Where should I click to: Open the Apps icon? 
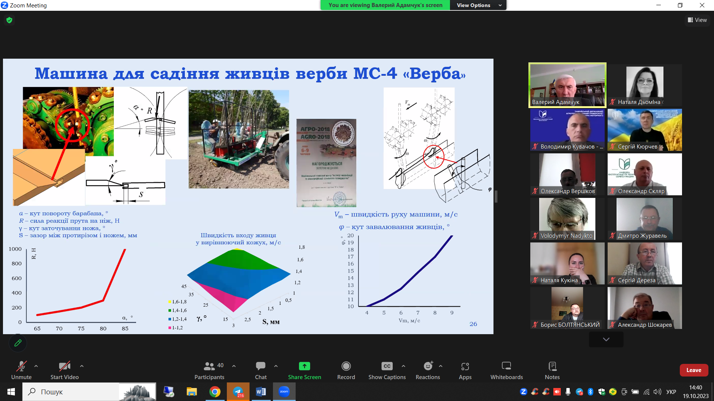[x=465, y=366]
